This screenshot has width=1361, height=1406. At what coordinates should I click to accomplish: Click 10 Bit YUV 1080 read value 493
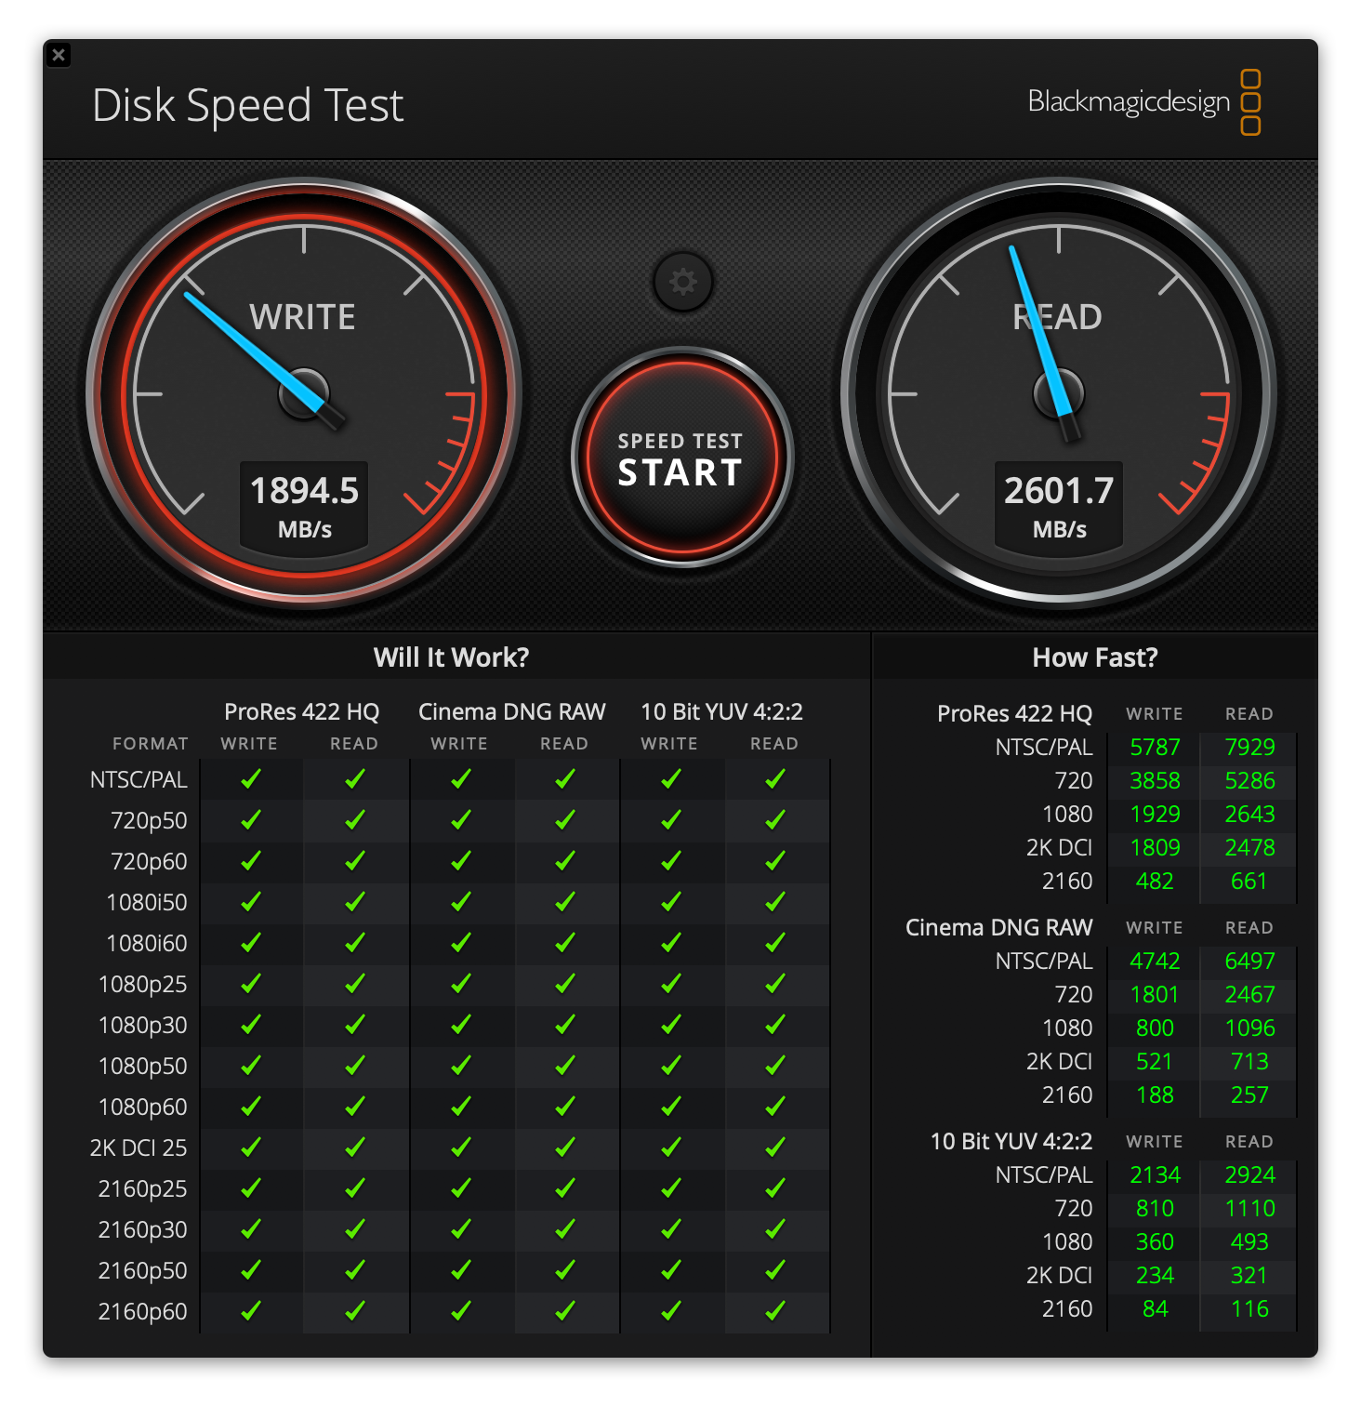(1249, 1241)
